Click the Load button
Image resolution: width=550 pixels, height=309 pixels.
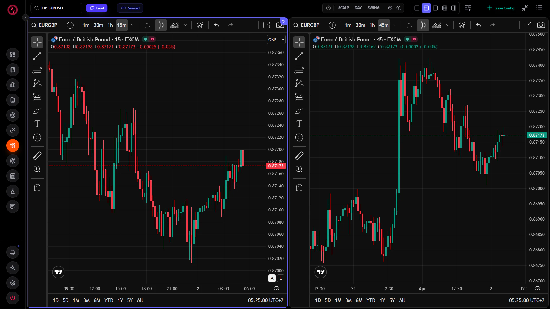point(97,8)
